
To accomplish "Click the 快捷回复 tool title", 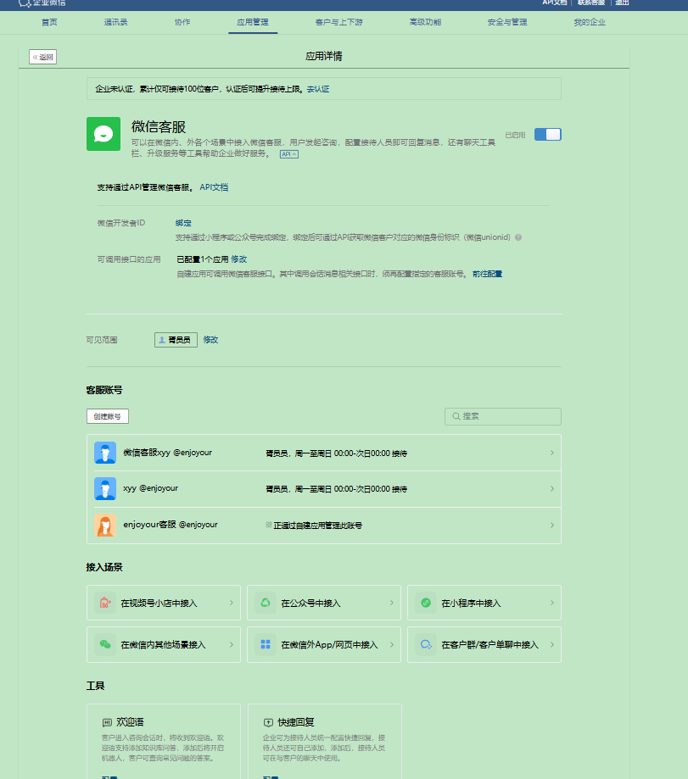I will tap(296, 722).
